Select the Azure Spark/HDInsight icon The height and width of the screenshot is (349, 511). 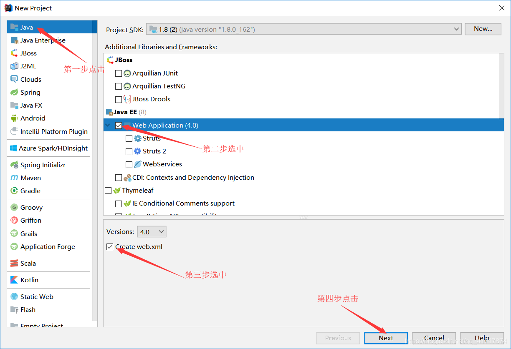click(x=13, y=148)
